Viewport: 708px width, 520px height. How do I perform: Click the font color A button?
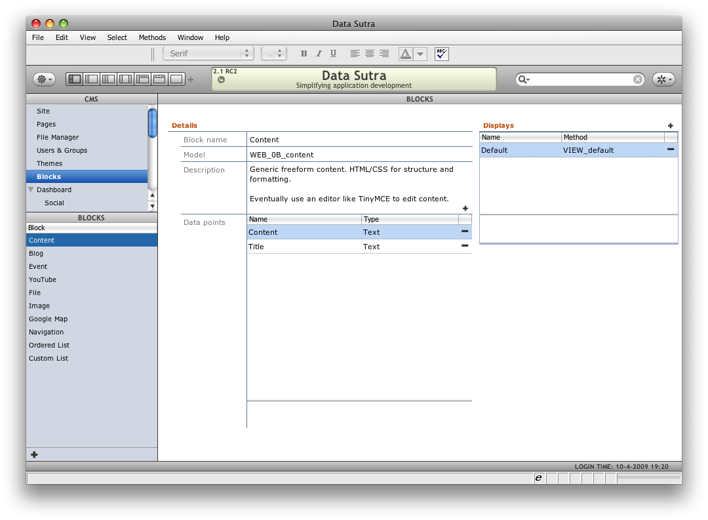pyautogui.click(x=406, y=54)
